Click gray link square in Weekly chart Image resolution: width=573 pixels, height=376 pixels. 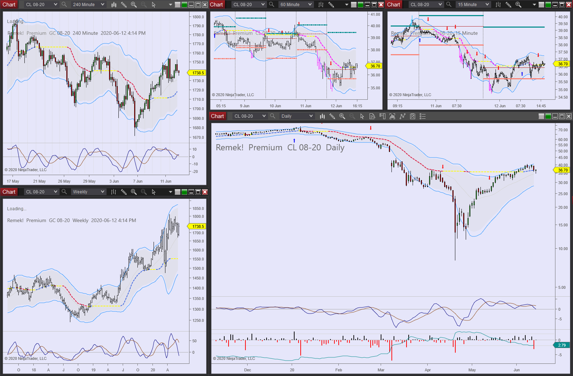click(178, 192)
